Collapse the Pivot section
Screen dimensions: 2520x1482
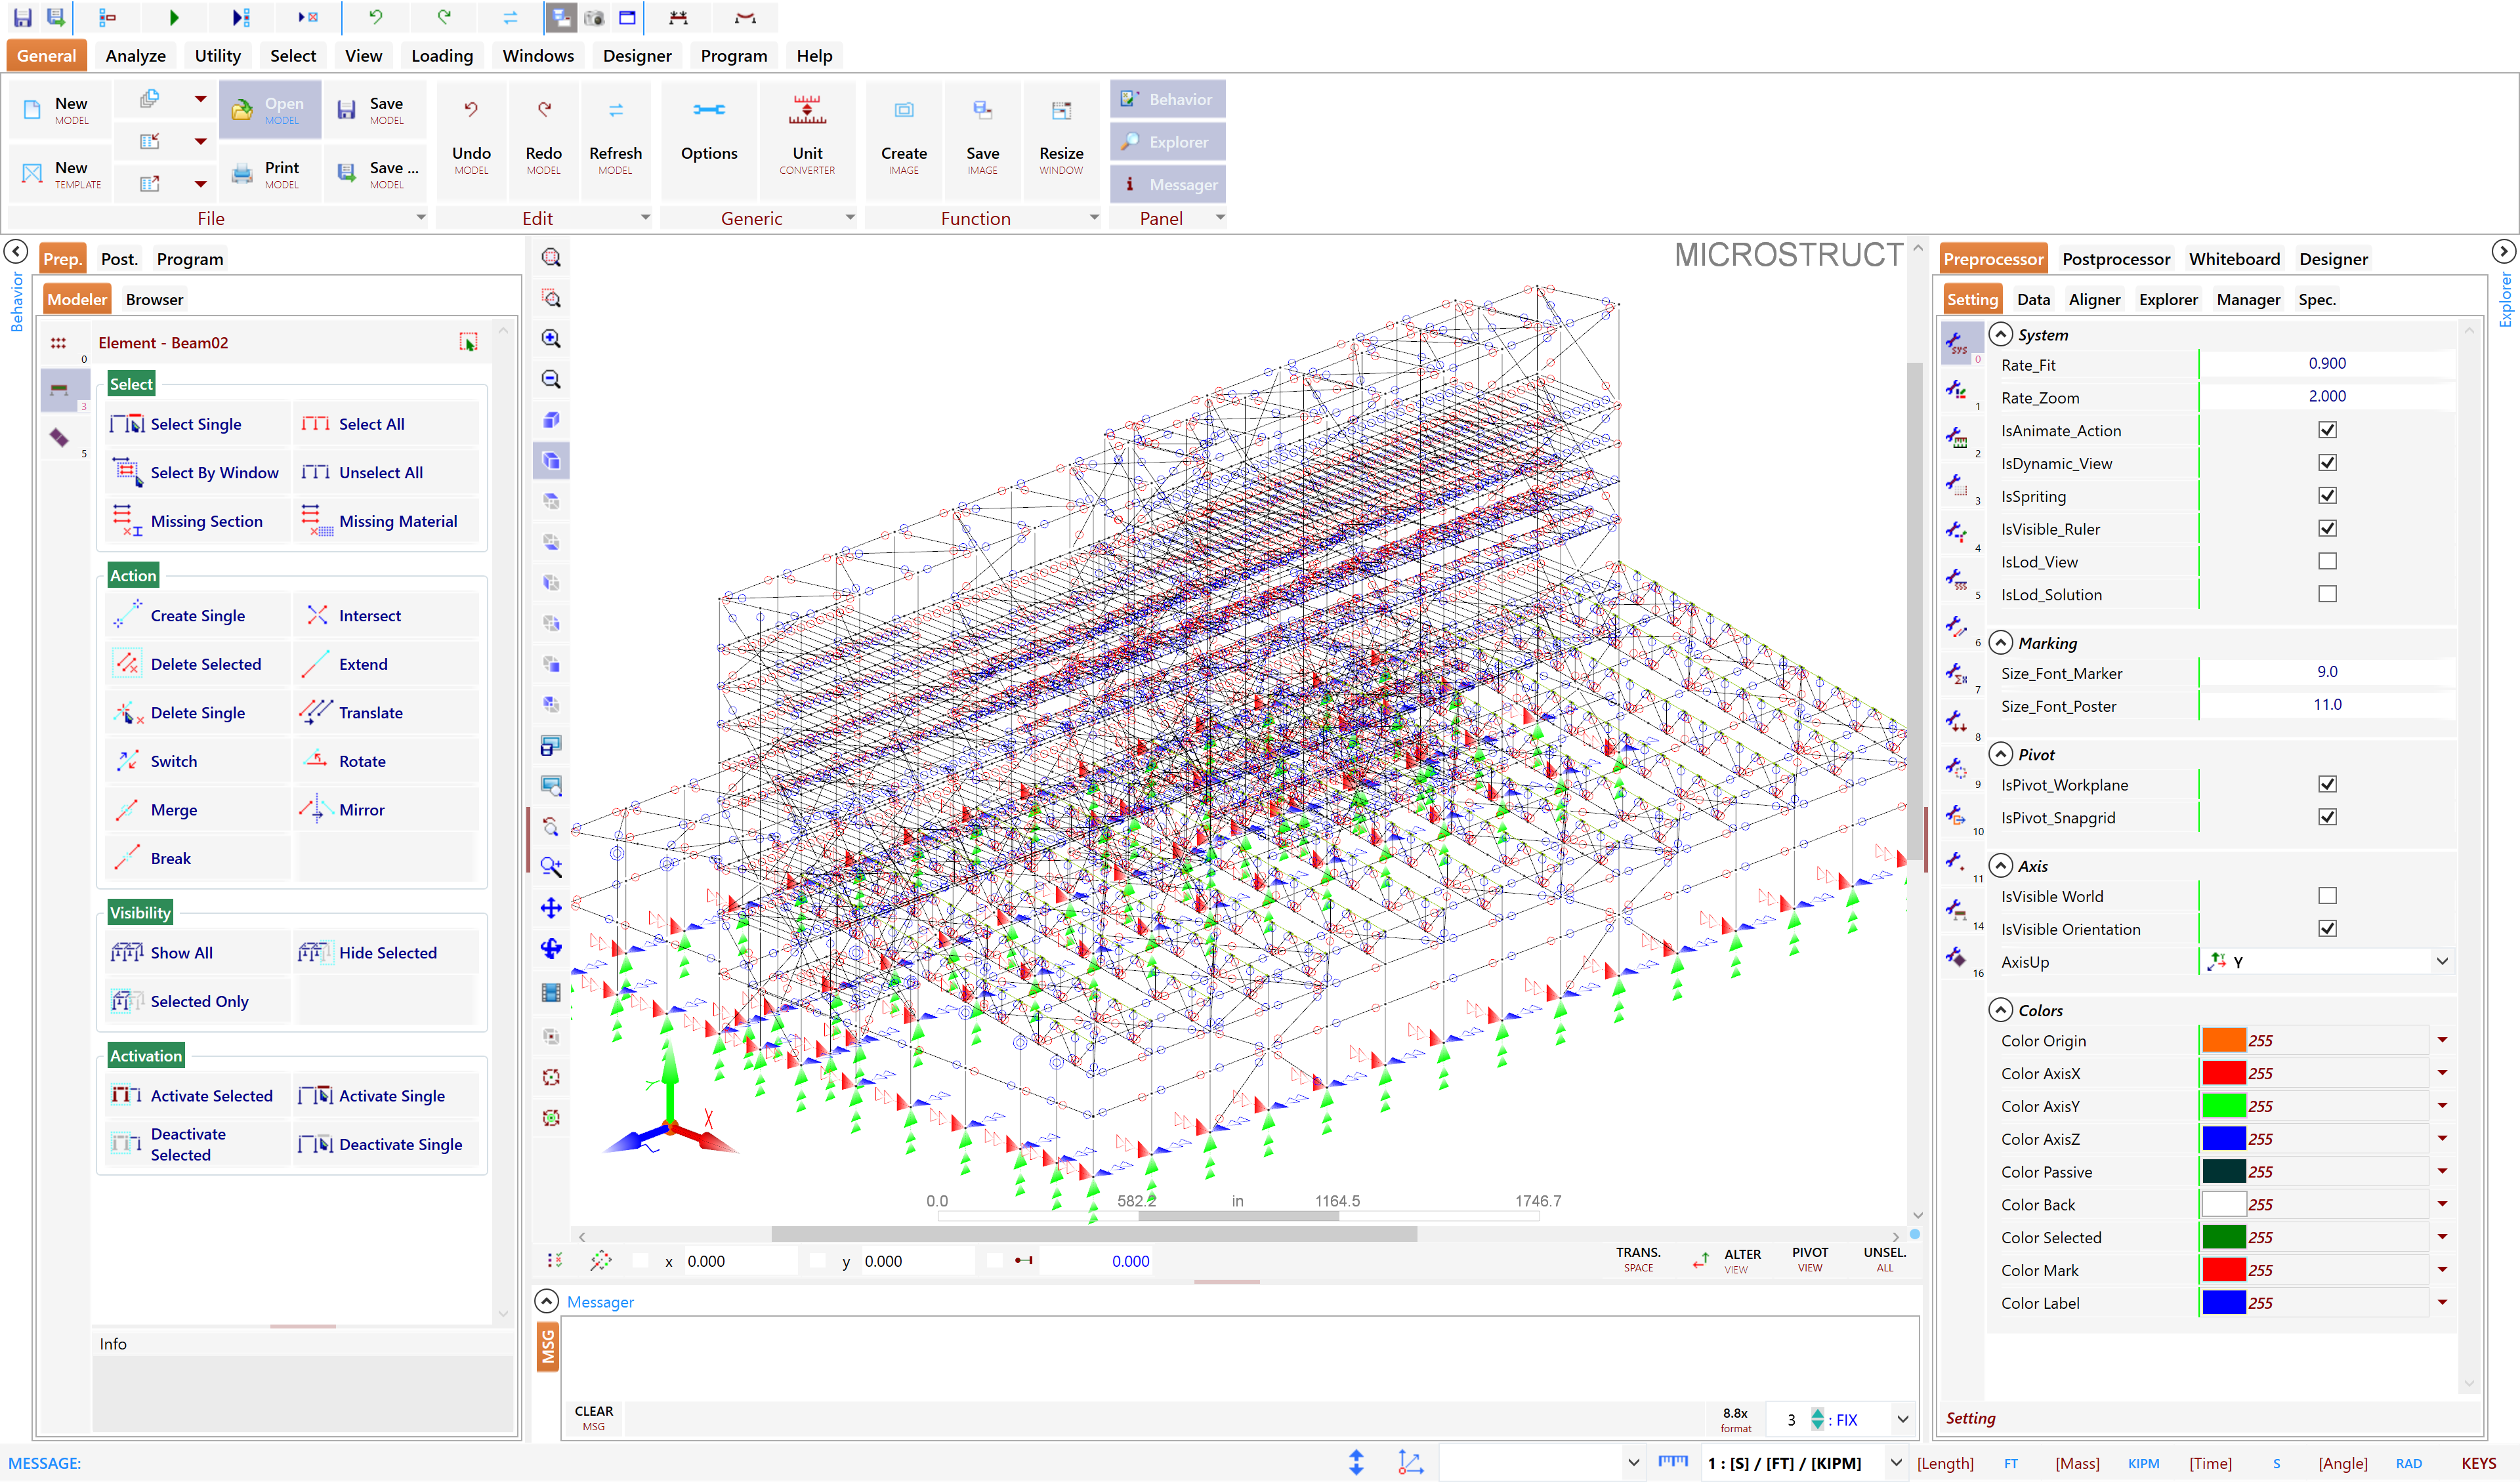click(2001, 754)
